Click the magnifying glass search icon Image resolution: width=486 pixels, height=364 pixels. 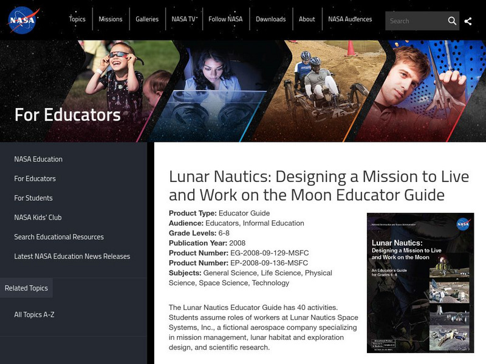(452, 21)
